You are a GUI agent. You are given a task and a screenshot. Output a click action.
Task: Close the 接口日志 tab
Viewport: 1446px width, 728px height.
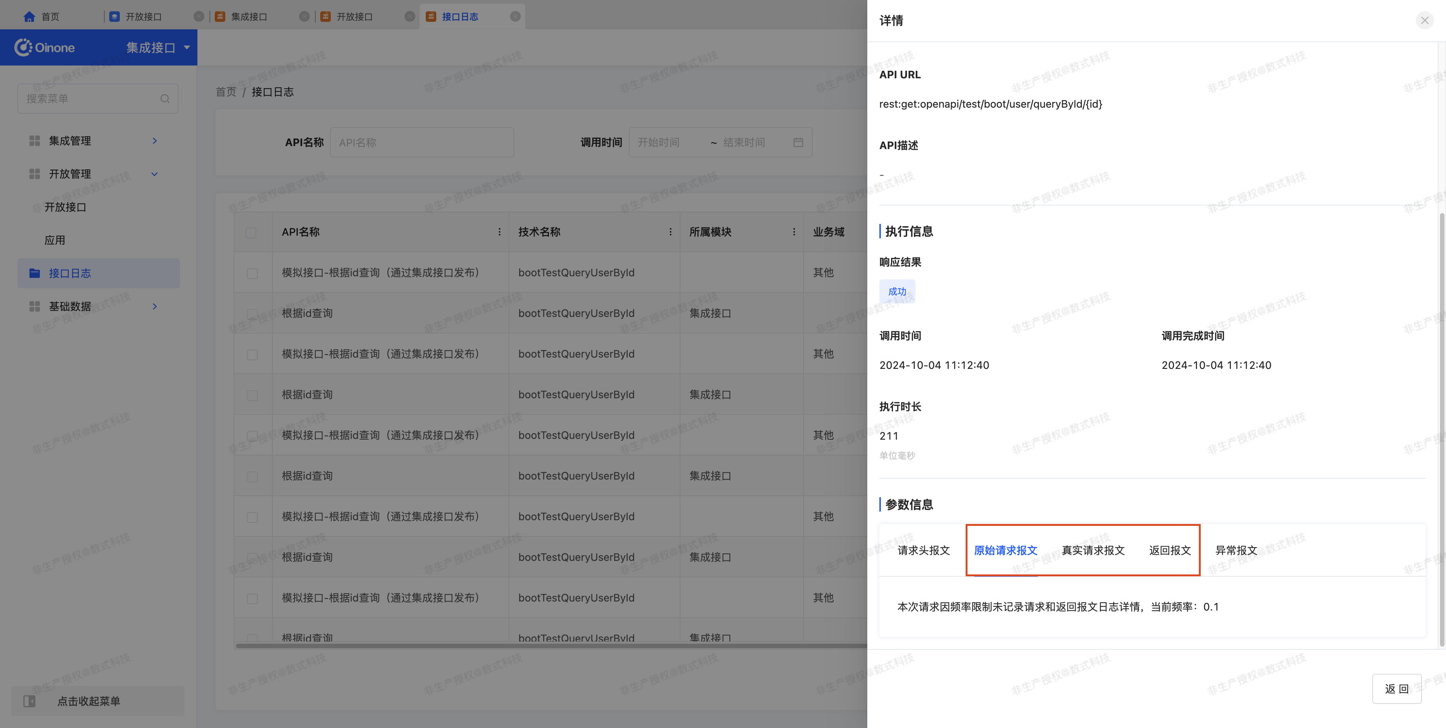coord(515,17)
